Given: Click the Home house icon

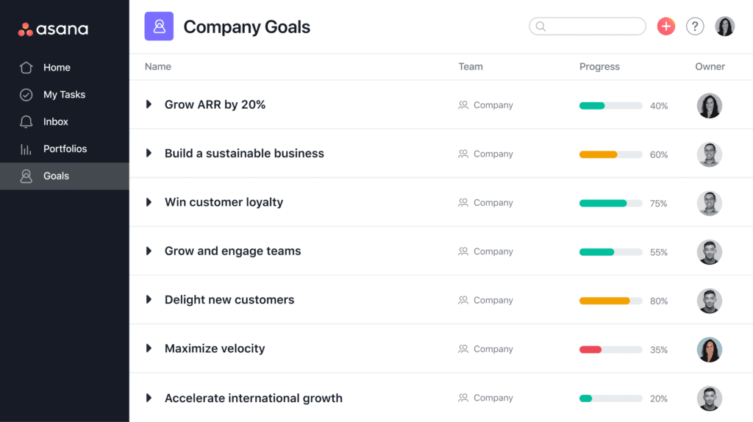Looking at the screenshot, I should pyautogui.click(x=26, y=68).
